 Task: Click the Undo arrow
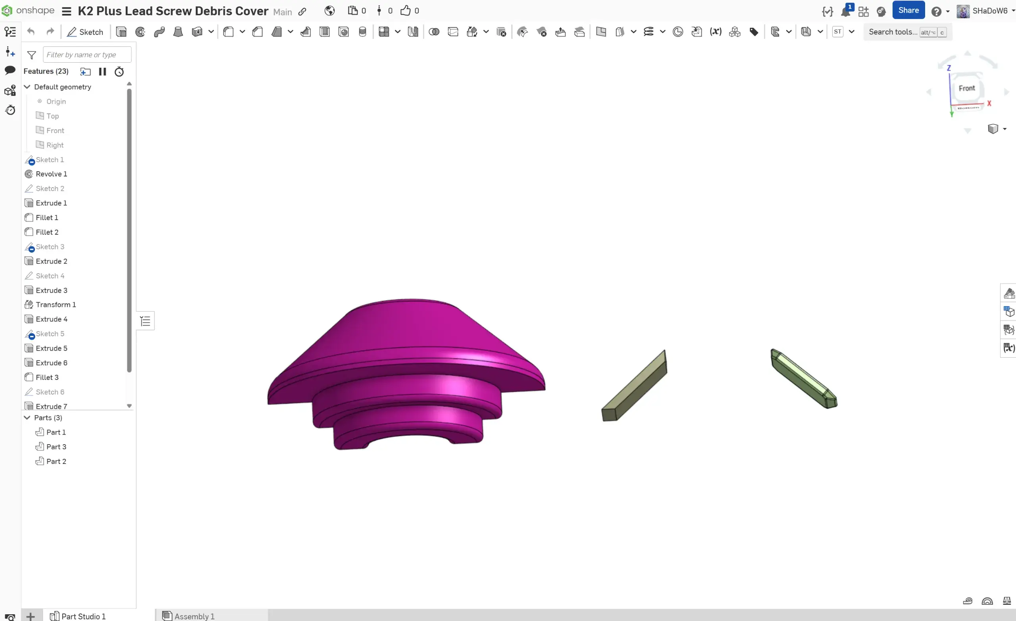(31, 32)
